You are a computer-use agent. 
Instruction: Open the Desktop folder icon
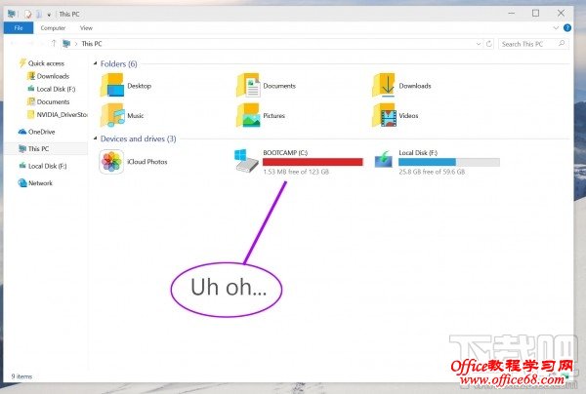[x=112, y=86]
